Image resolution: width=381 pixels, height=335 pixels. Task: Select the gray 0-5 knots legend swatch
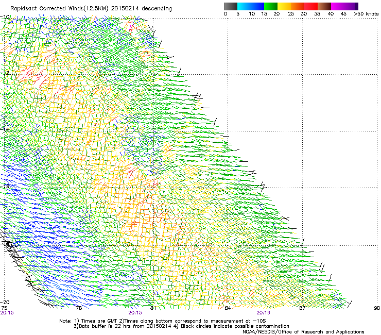pyautogui.click(x=231, y=6)
